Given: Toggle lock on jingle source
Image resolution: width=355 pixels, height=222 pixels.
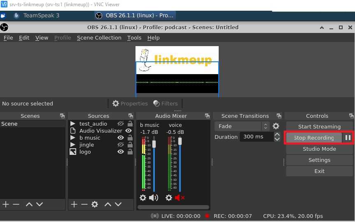Looking at the screenshot, I should (130, 145).
